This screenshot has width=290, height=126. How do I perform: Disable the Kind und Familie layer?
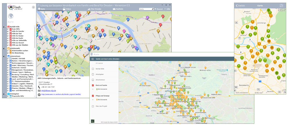(93, 86)
